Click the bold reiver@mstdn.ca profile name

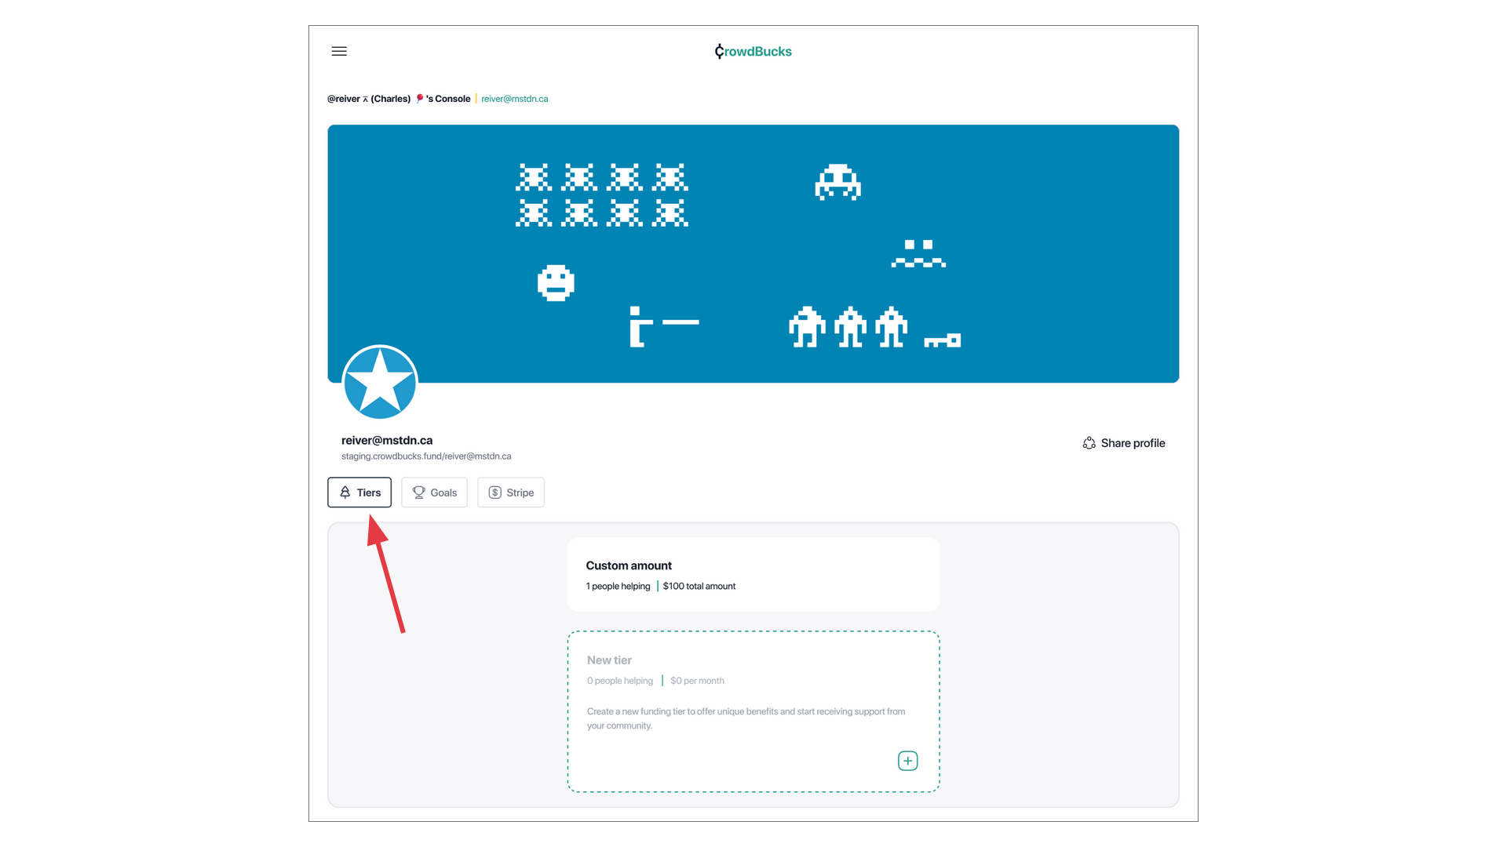(387, 440)
